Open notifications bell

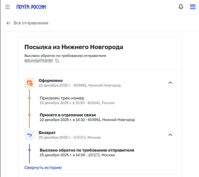181,7
